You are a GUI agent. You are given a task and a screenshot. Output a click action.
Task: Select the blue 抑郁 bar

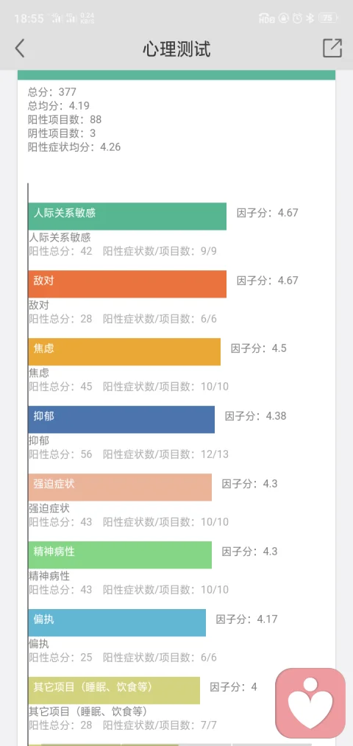pyautogui.click(x=121, y=419)
